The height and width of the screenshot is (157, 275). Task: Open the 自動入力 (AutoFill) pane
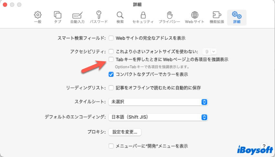77,17
